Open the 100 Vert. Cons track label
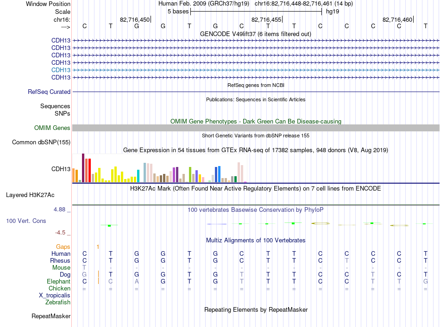 pos(26,221)
